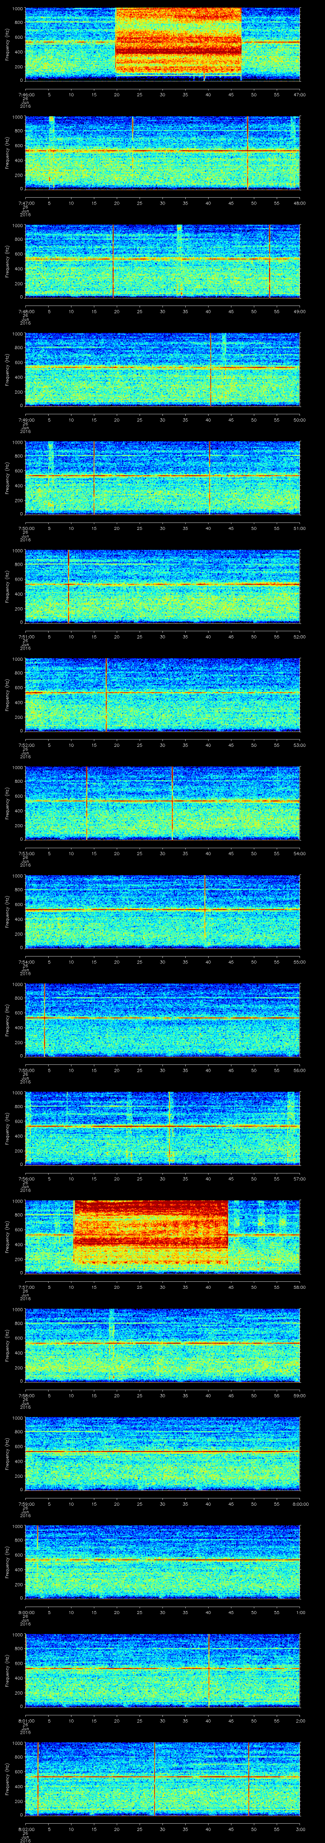Click the spectrogram panel starting at 7:59:00

pos(162,1455)
